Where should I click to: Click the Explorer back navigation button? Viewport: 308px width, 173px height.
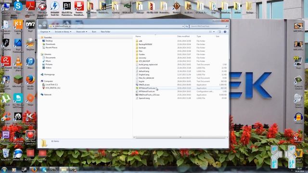[40, 26]
